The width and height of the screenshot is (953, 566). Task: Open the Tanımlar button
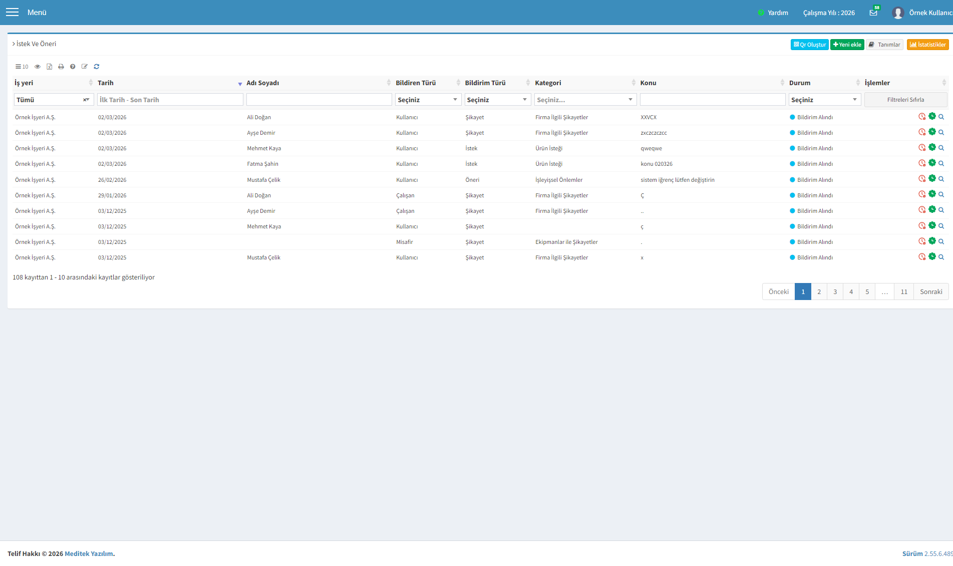pos(884,45)
